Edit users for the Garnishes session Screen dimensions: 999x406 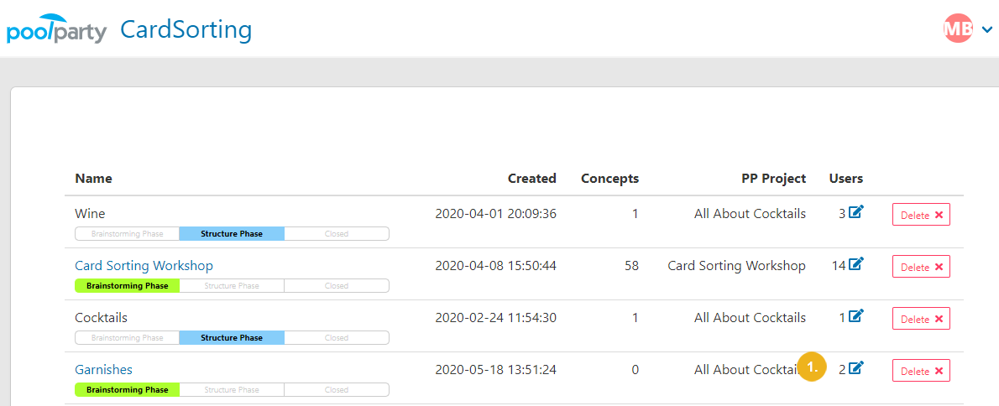[855, 367]
